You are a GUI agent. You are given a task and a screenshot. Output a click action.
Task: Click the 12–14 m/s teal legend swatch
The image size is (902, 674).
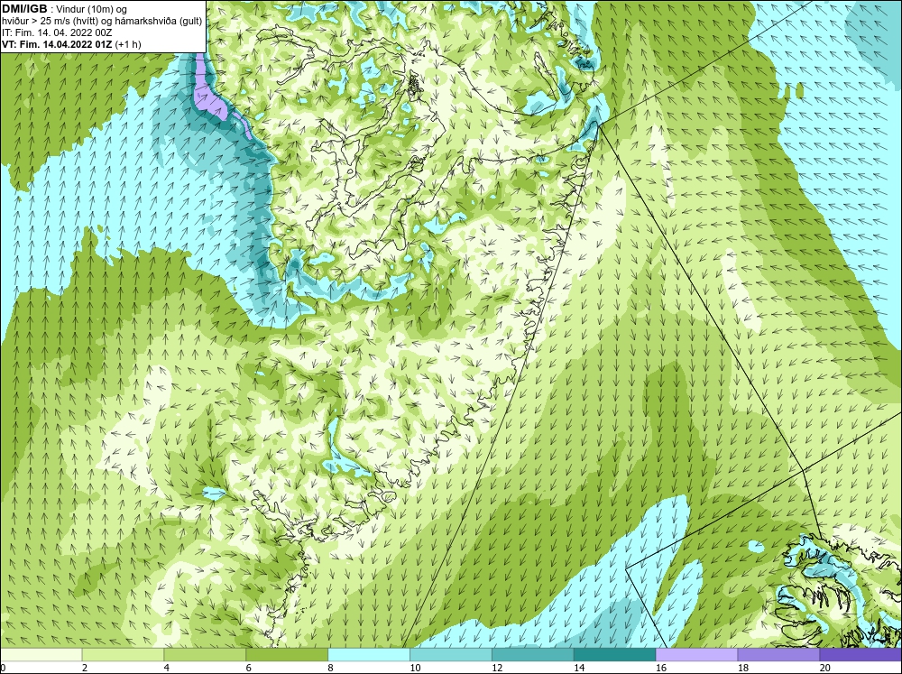coord(533,655)
